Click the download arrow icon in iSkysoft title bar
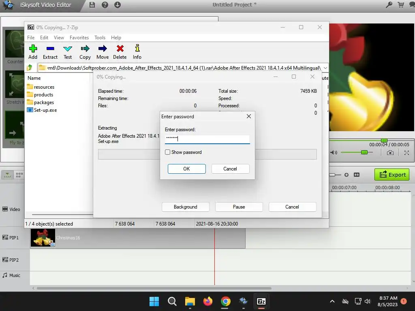Viewport: 415px width, 311px height. (118, 5)
